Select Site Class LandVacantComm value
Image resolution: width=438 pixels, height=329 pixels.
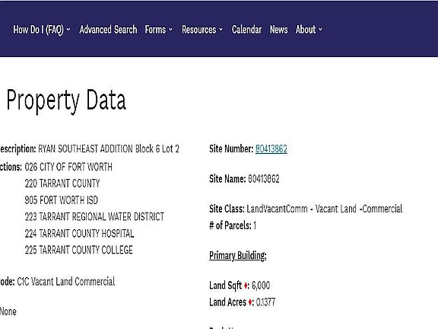click(325, 209)
